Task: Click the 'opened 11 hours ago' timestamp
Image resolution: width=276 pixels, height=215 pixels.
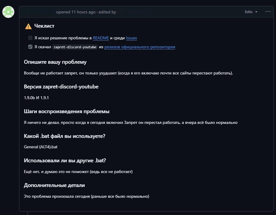Action: pos(76,12)
